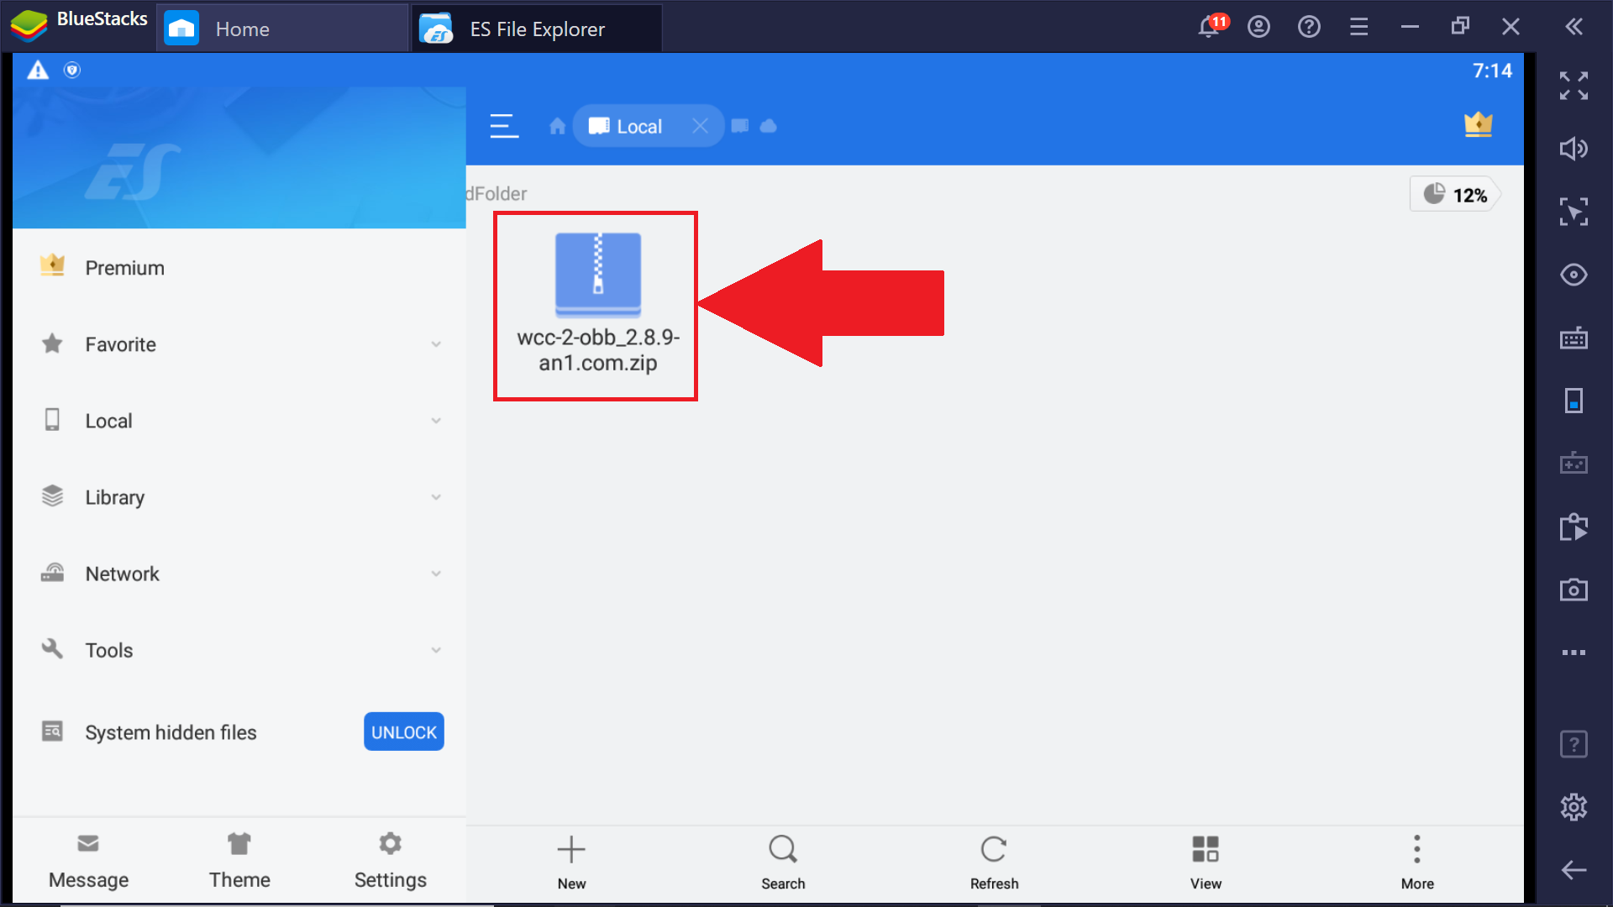This screenshot has height=907, width=1613.
Task: Click the BlueStacks account profile icon
Action: tap(1258, 28)
